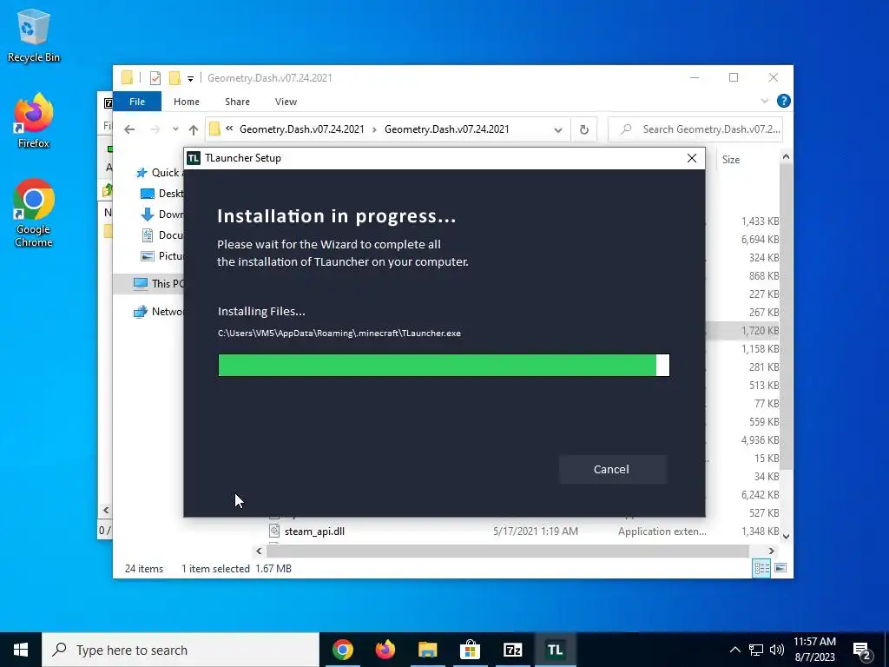This screenshot has width=889, height=667.
Task: Click scroll right arrow in file list
Action: pyautogui.click(x=771, y=551)
